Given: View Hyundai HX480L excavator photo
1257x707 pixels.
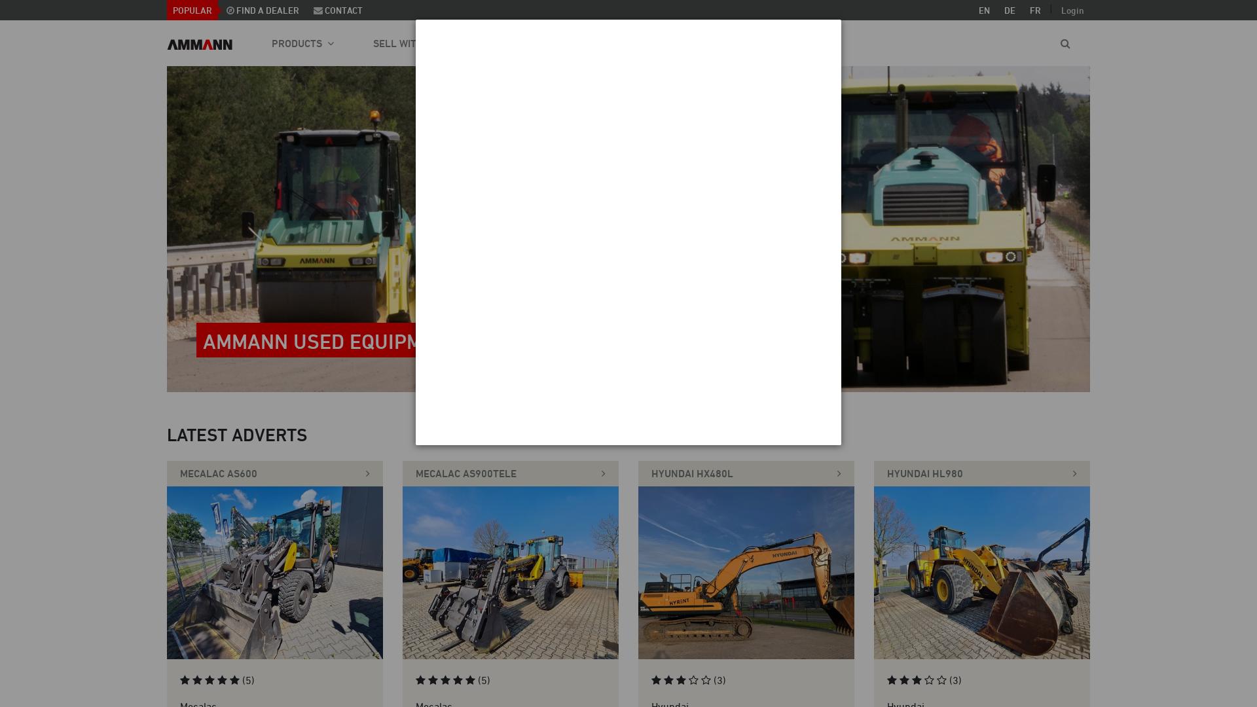Looking at the screenshot, I should (x=746, y=573).
